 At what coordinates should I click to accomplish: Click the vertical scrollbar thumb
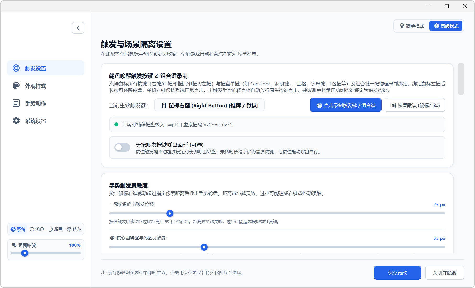(x=461, y=79)
